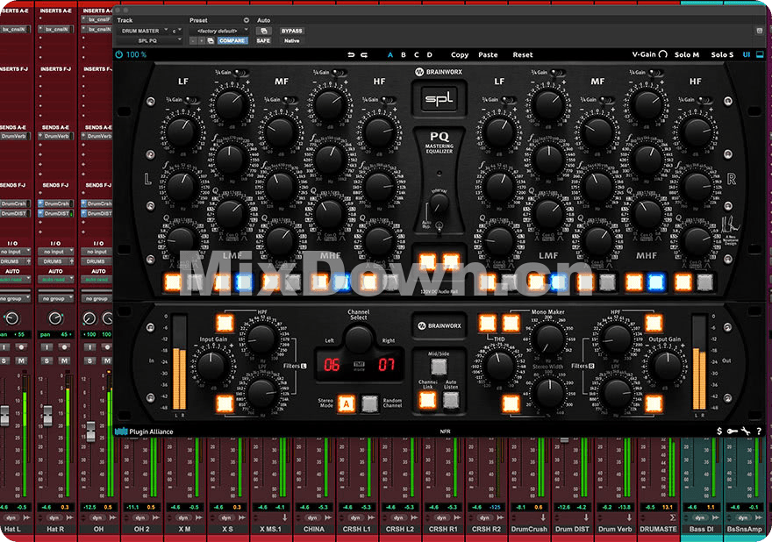Open the 'c' insert position selector

click(x=176, y=31)
